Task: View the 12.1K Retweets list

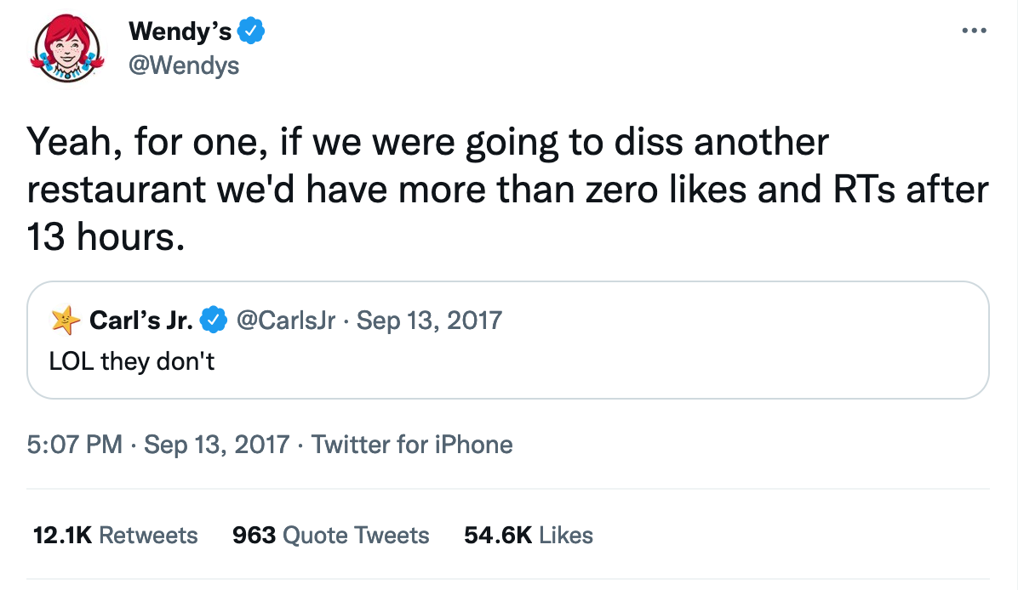Action: tap(114, 535)
